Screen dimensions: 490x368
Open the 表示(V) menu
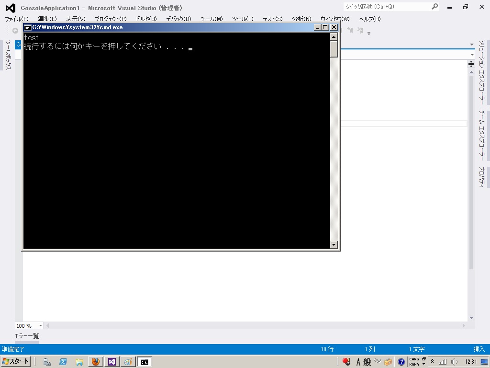tap(76, 19)
